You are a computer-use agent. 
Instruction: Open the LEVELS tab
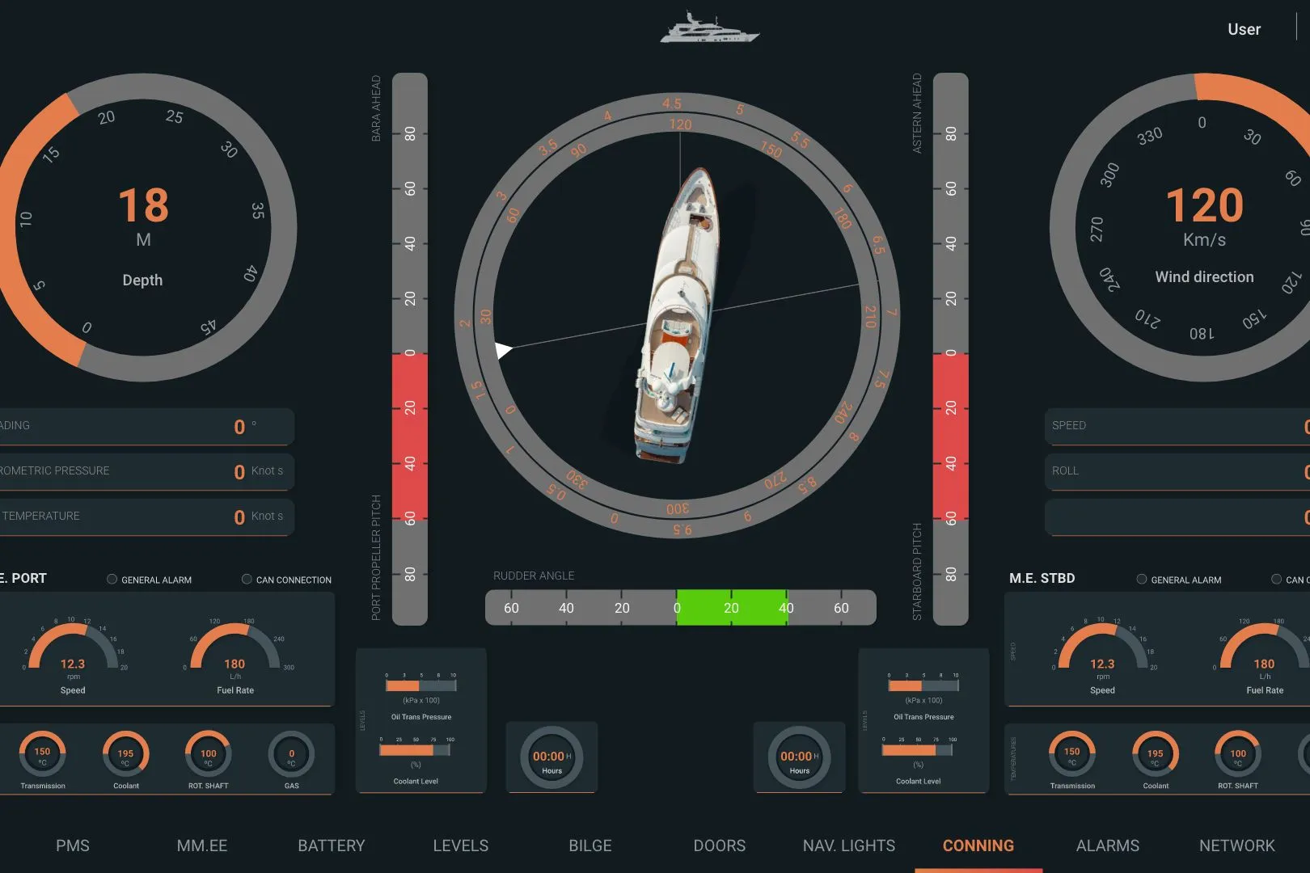[461, 846]
